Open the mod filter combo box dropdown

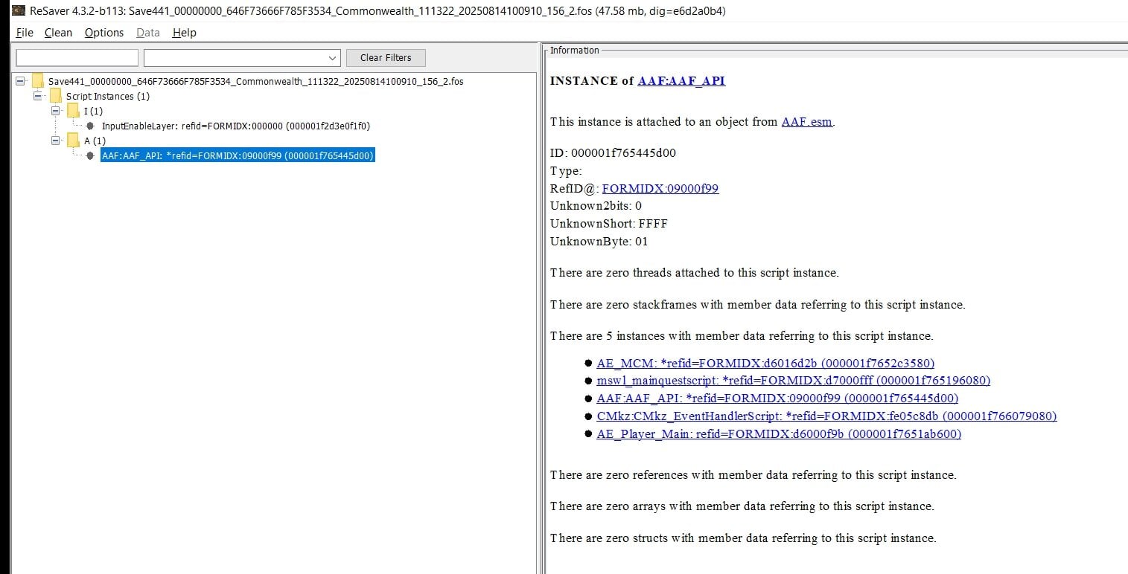click(332, 58)
